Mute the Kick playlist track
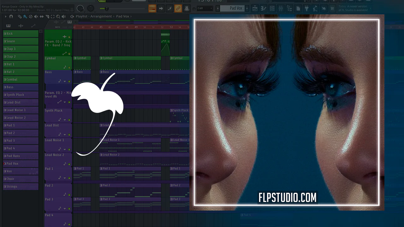Image resolution: width=404 pixels, height=227 pixels. point(69,37)
